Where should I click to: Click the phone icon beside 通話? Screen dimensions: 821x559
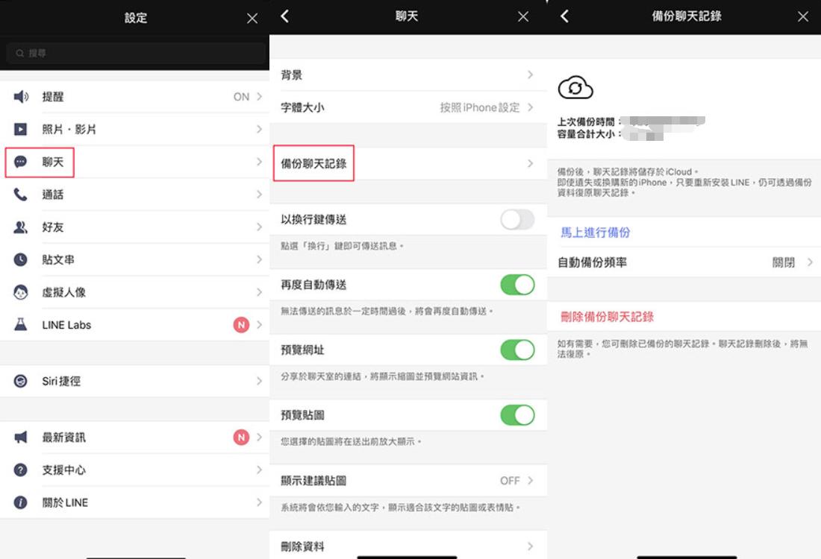(20, 195)
